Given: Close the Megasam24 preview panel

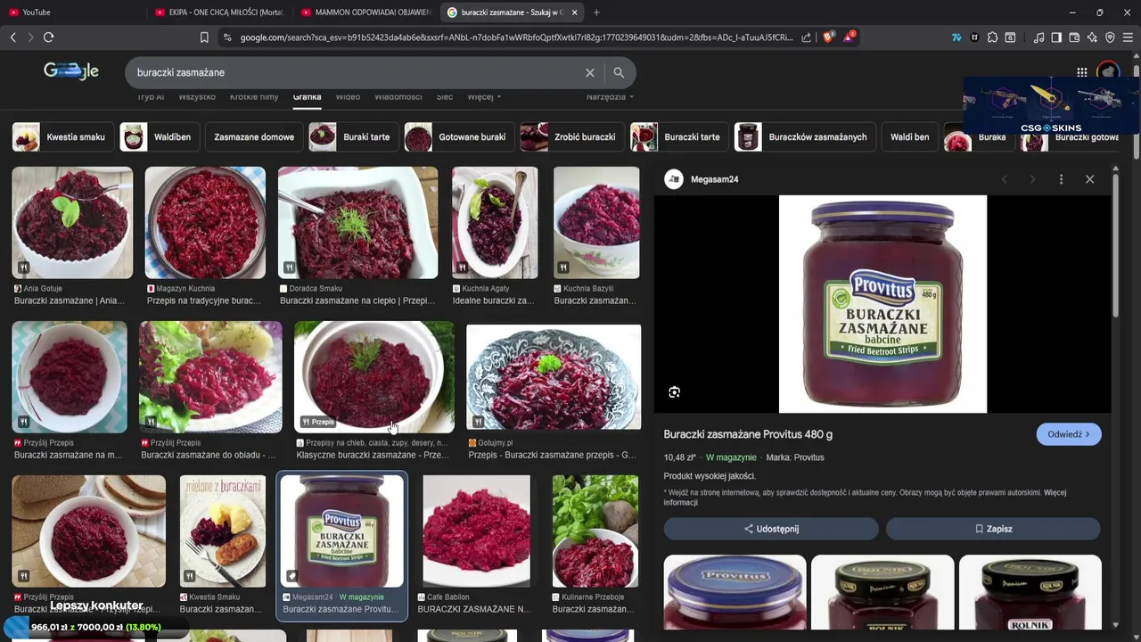Looking at the screenshot, I should [x=1089, y=179].
